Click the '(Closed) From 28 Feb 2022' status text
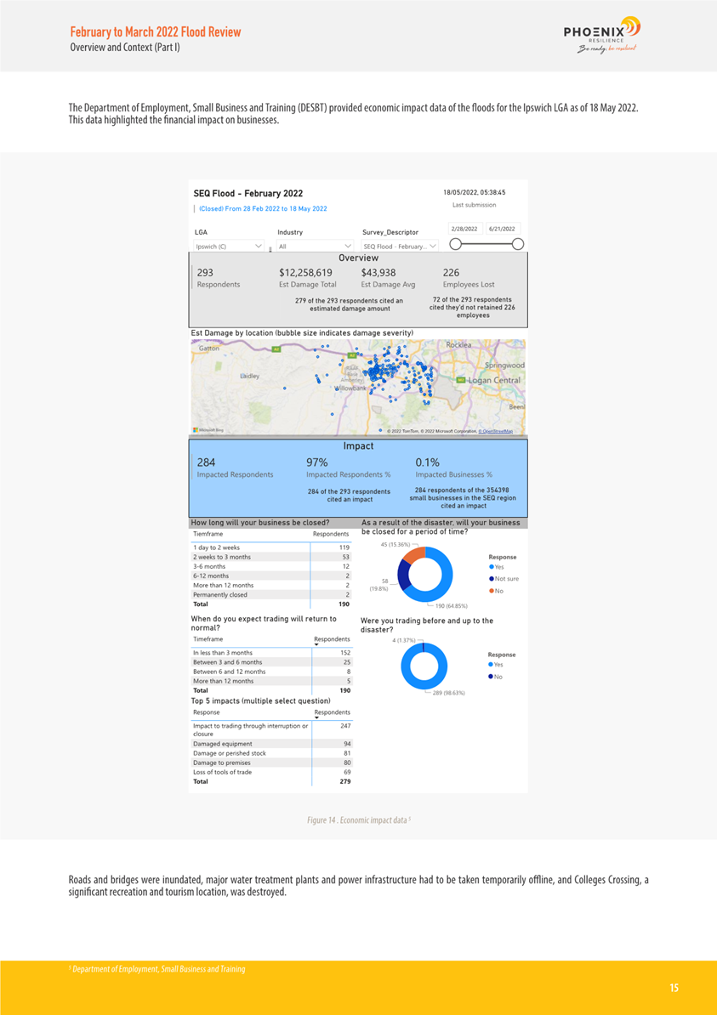 (263, 209)
